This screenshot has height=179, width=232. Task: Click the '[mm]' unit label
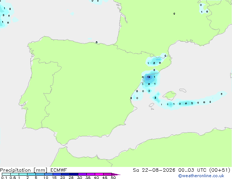(41, 170)
